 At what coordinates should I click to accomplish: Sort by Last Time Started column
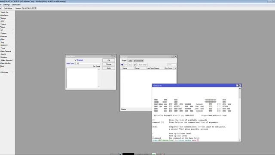(x=155, y=68)
